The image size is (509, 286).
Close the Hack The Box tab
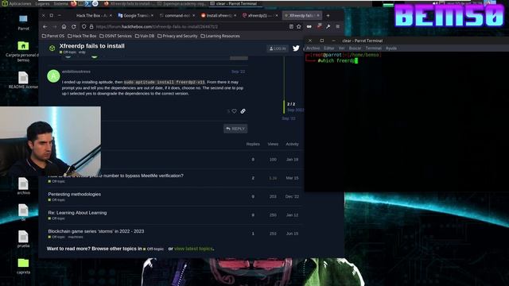pos(111,15)
